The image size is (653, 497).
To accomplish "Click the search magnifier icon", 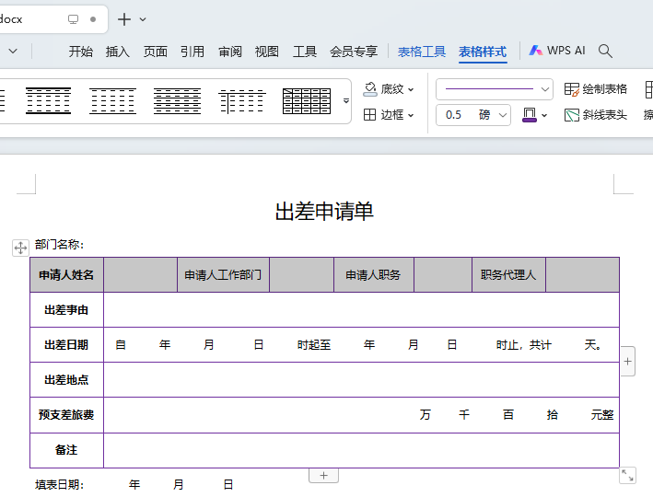I will 605,52.
